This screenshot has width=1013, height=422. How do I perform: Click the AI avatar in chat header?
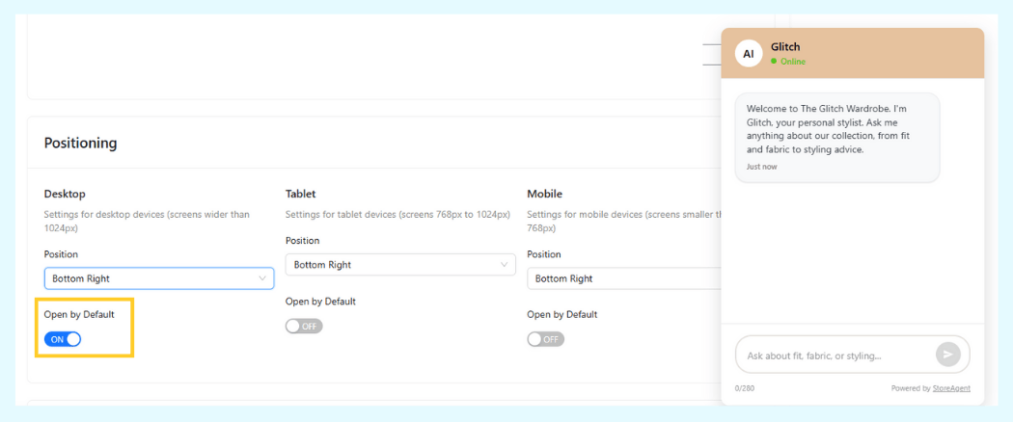749,54
